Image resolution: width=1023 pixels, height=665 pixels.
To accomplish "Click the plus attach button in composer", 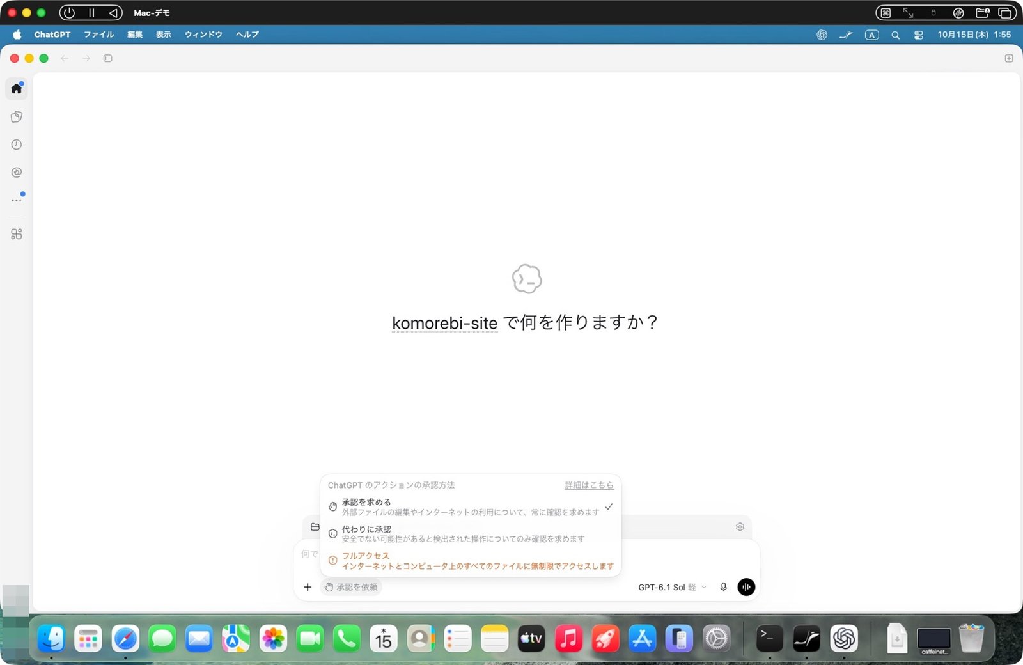I will pyautogui.click(x=308, y=587).
